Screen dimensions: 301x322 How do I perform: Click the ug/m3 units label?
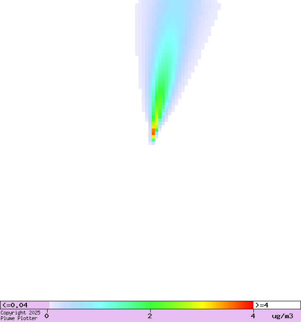(x=282, y=316)
